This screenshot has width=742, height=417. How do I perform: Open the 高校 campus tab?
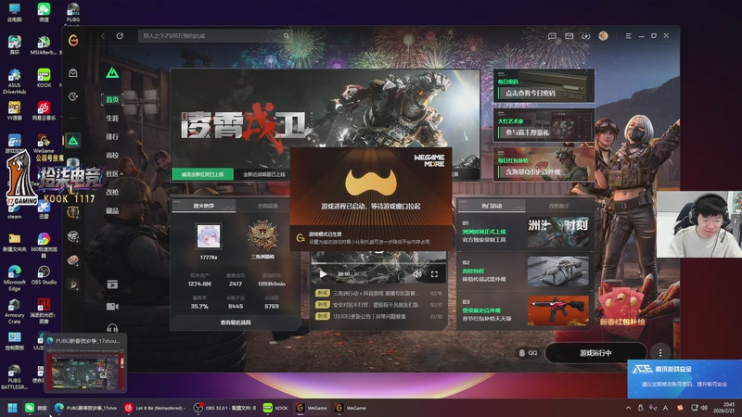point(112,155)
